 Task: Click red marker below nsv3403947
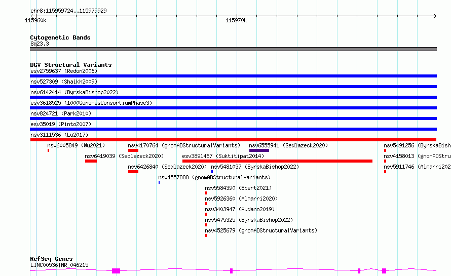point(206,214)
